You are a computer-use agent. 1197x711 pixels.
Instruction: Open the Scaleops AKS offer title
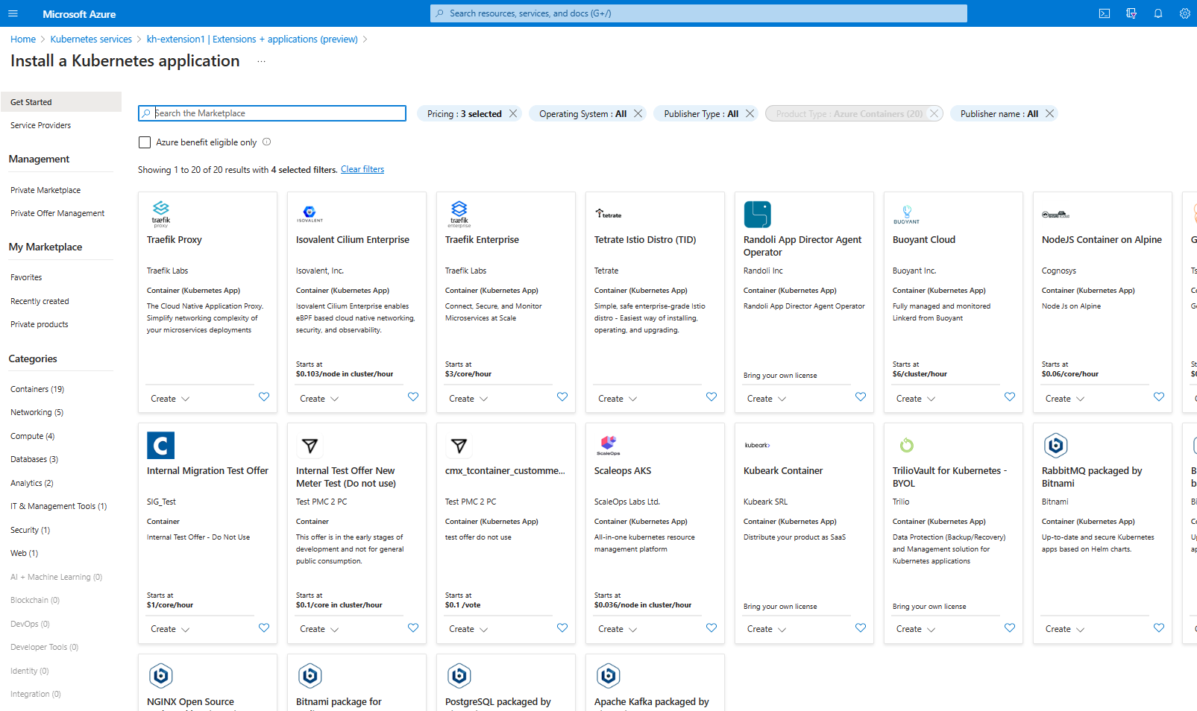click(623, 470)
